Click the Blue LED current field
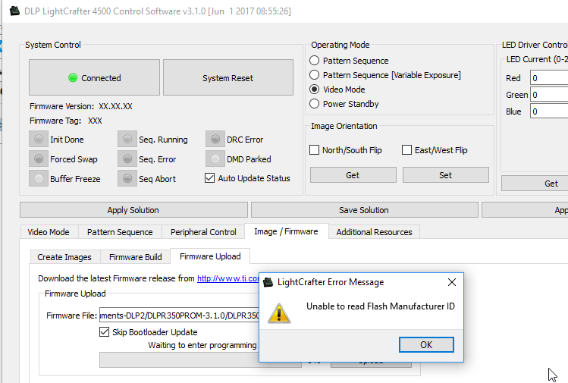 tap(549, 111)
